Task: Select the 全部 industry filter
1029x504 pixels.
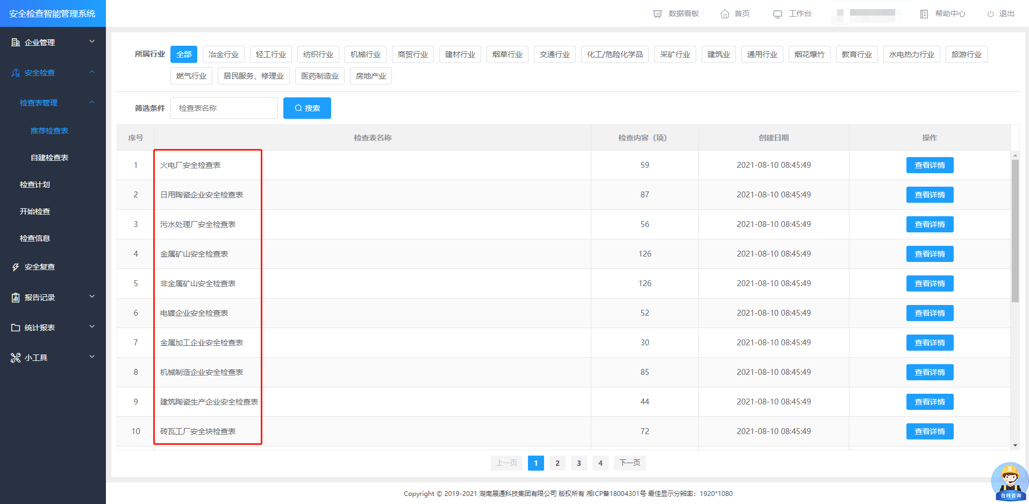Action: click(x=184, y=54)
